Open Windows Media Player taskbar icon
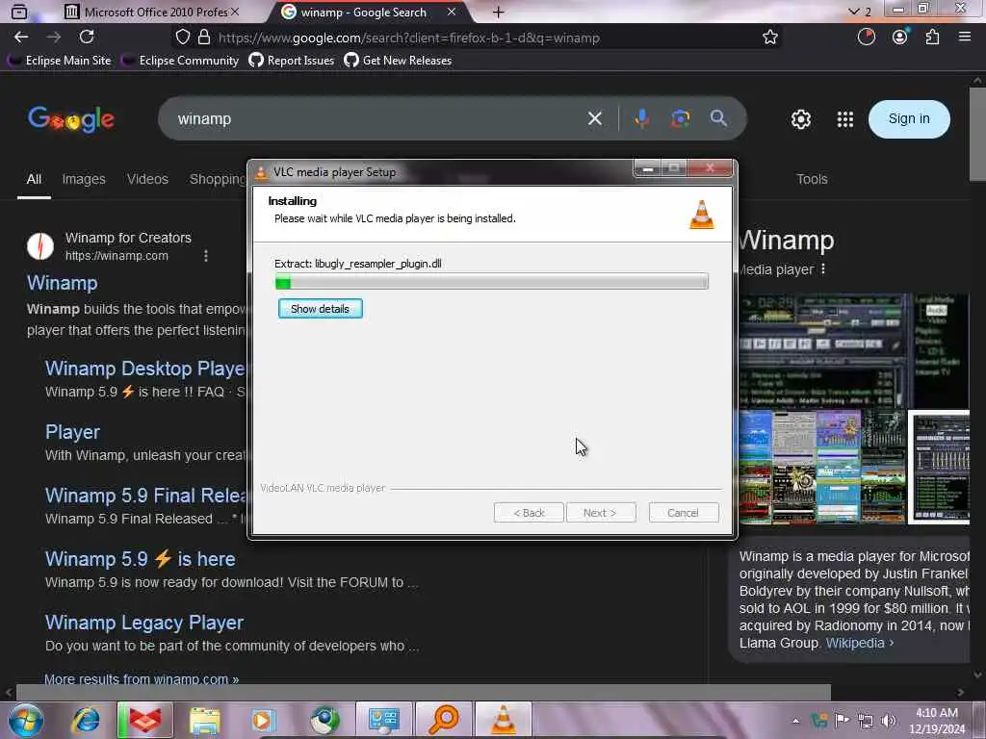 (264, 720)
